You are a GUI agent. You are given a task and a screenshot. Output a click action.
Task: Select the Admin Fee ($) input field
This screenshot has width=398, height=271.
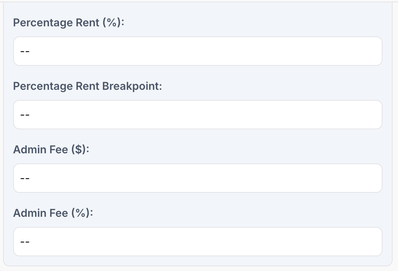point(197,178)
